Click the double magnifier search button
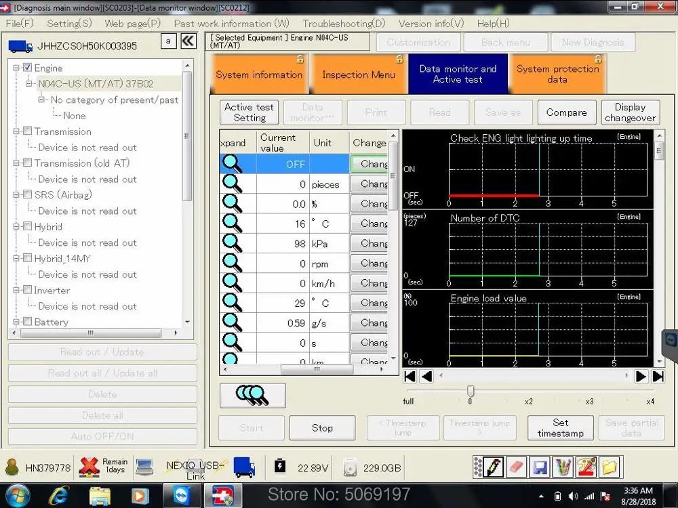The image size is (678, 508). coord(252,395)
